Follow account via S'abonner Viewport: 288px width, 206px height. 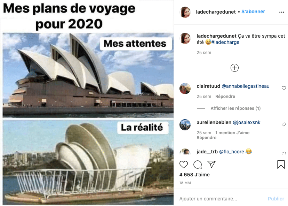pyautogui.click(x=253, y=12)
